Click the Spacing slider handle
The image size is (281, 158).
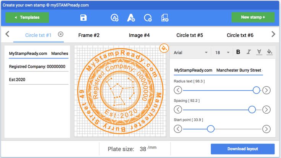click(x=252, y=110)
